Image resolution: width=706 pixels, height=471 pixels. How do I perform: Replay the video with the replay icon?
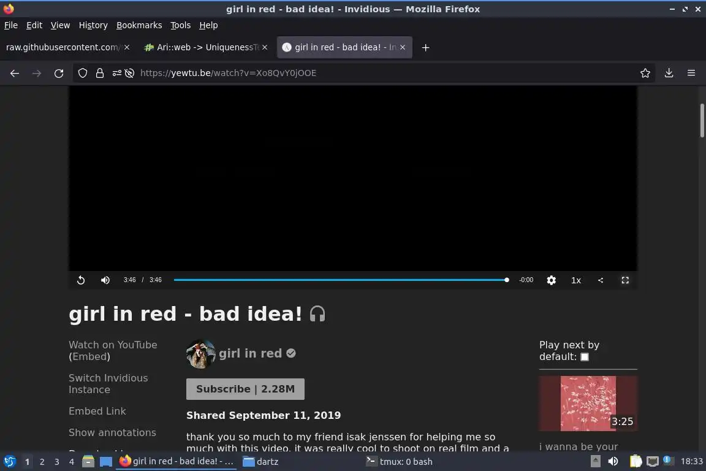click(x=81, y=280)
